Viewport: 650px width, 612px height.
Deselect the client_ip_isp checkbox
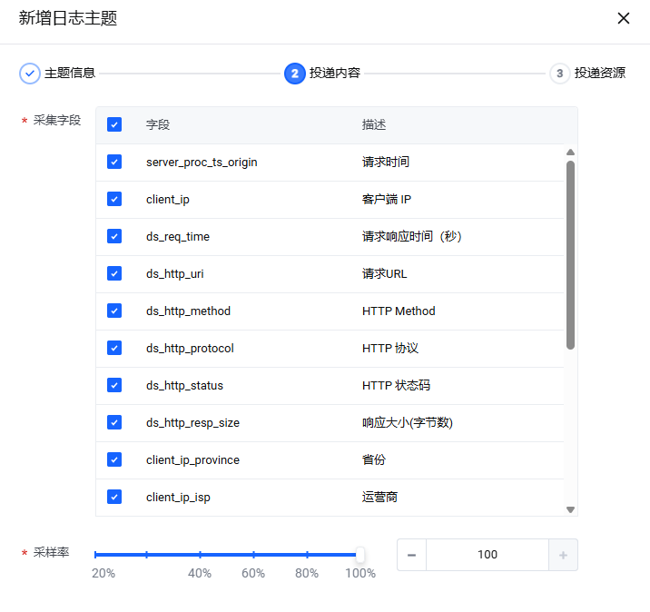(x=114, y=497)
